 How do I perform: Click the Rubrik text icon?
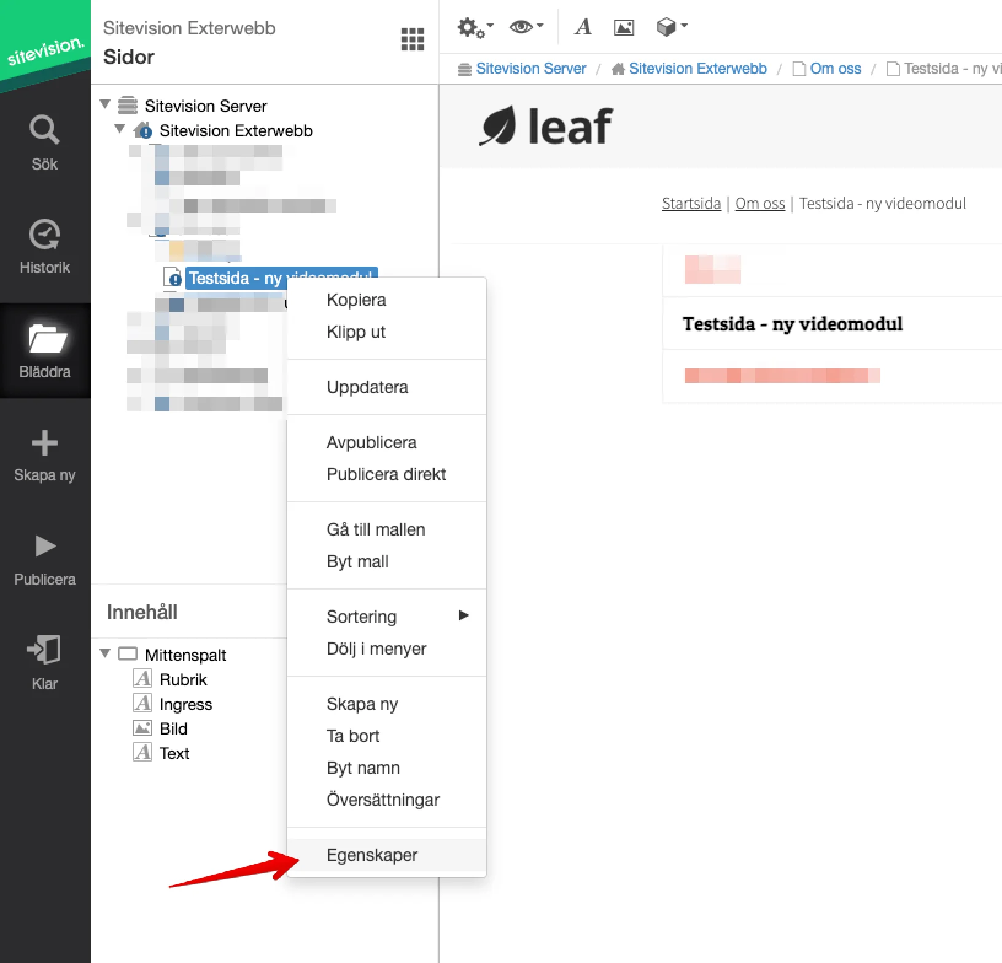142,679
